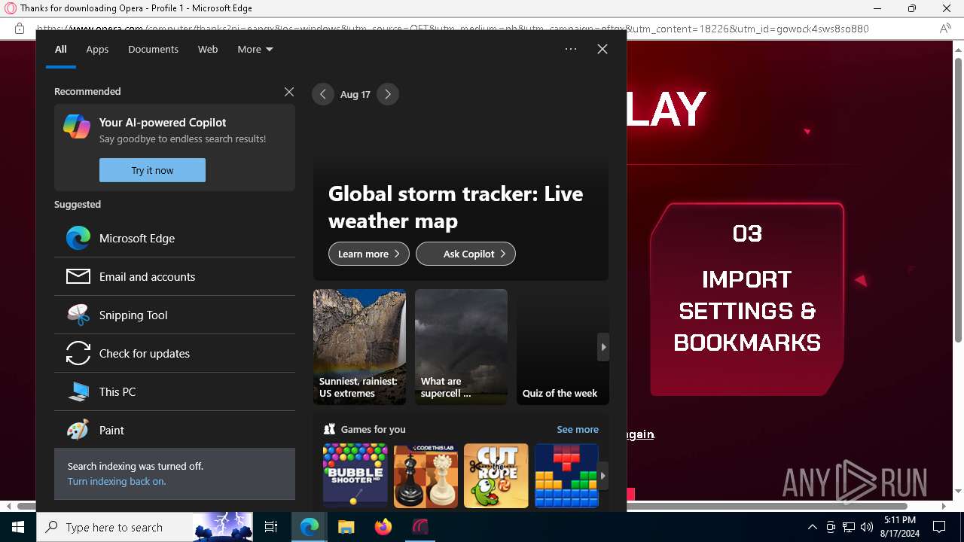Click Turn indexing back on link

click(117, 481)
